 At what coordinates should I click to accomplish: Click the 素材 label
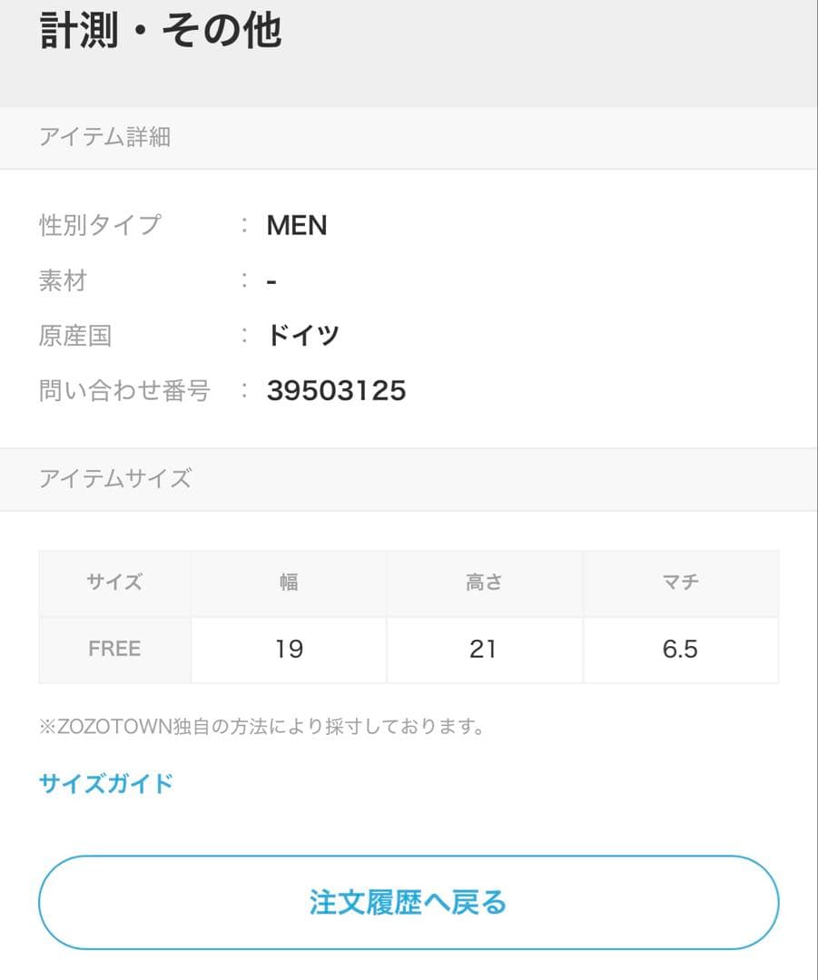(x=63, y=280)
